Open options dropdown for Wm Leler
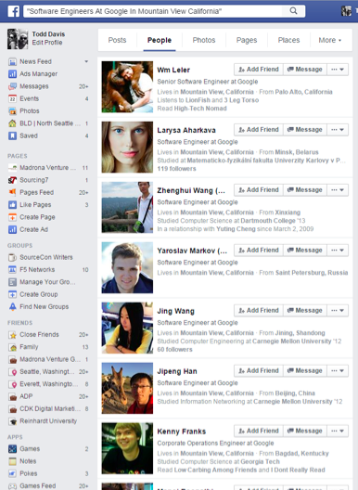This screenshot has width=358, height=490. pos(338,70)
